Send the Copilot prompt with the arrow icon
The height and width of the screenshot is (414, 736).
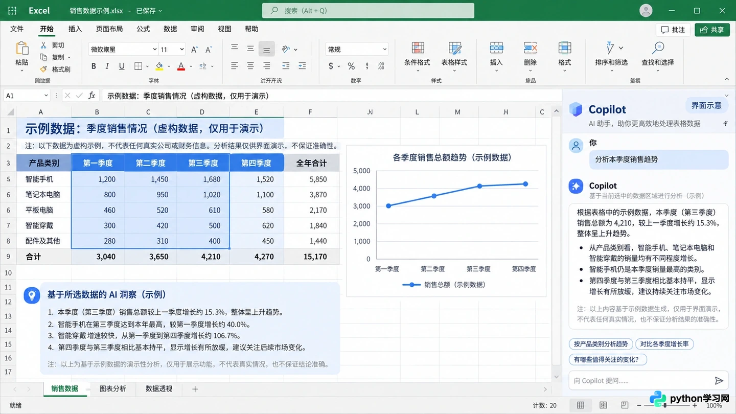coord(719,381)
